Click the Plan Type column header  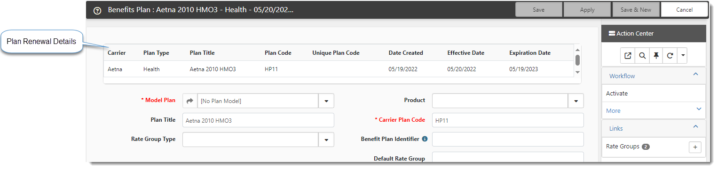156,53
